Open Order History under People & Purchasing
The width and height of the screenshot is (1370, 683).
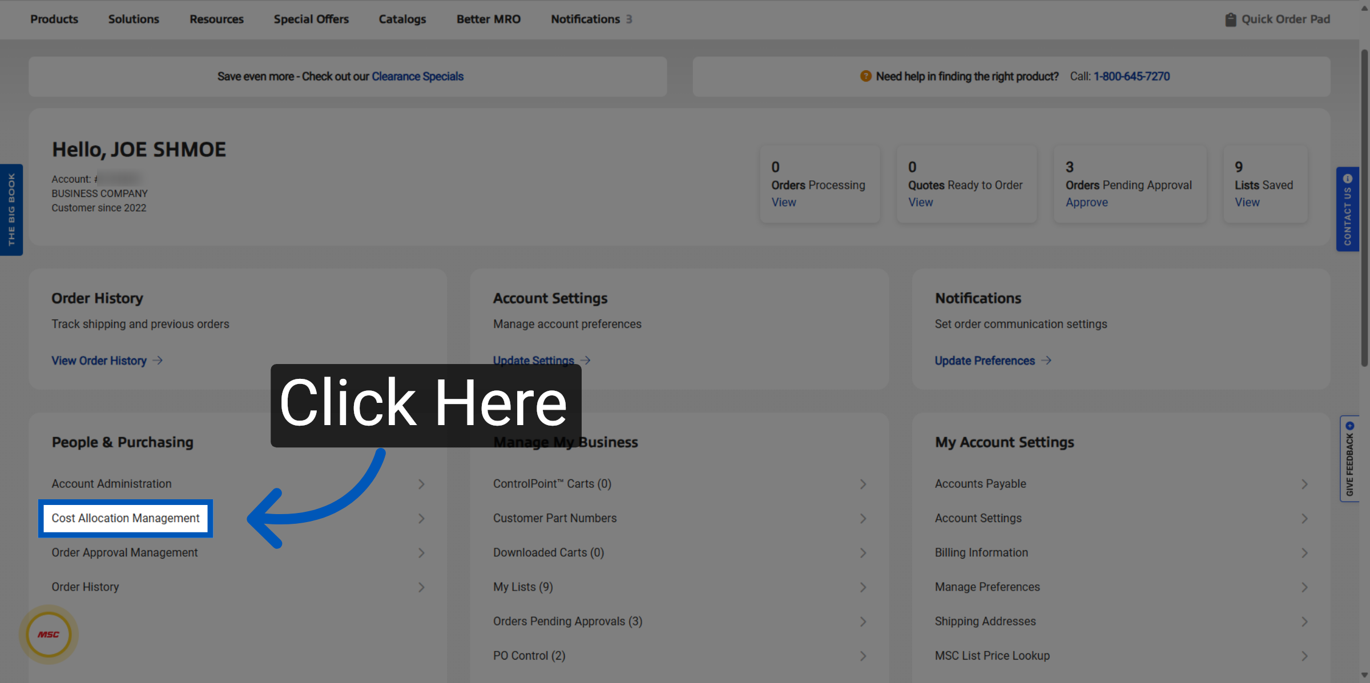click(x=85, y=587)
